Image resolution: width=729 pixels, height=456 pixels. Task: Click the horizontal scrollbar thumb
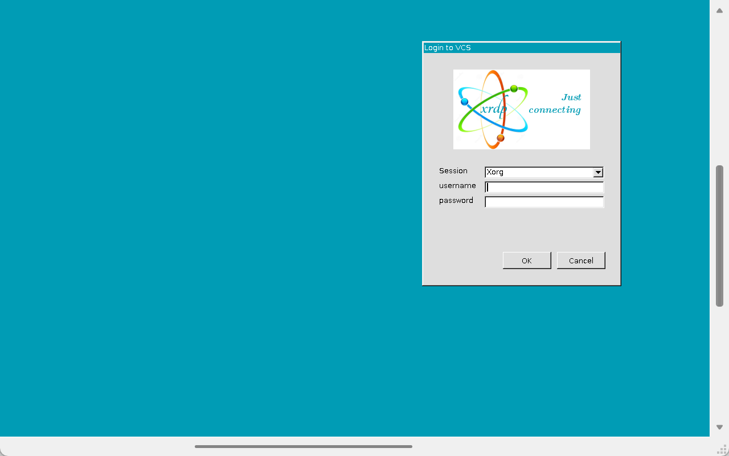pyautogui.click(x=303, y=446)
